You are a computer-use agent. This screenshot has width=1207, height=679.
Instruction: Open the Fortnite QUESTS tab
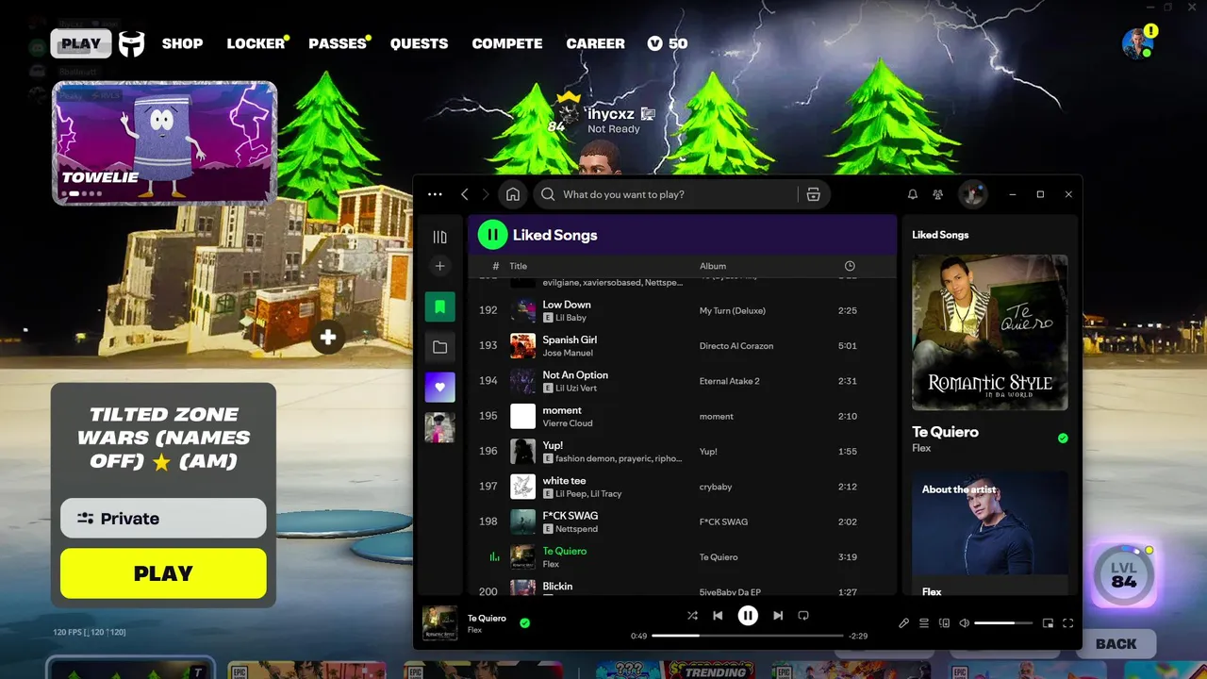(x=419, y=43)
